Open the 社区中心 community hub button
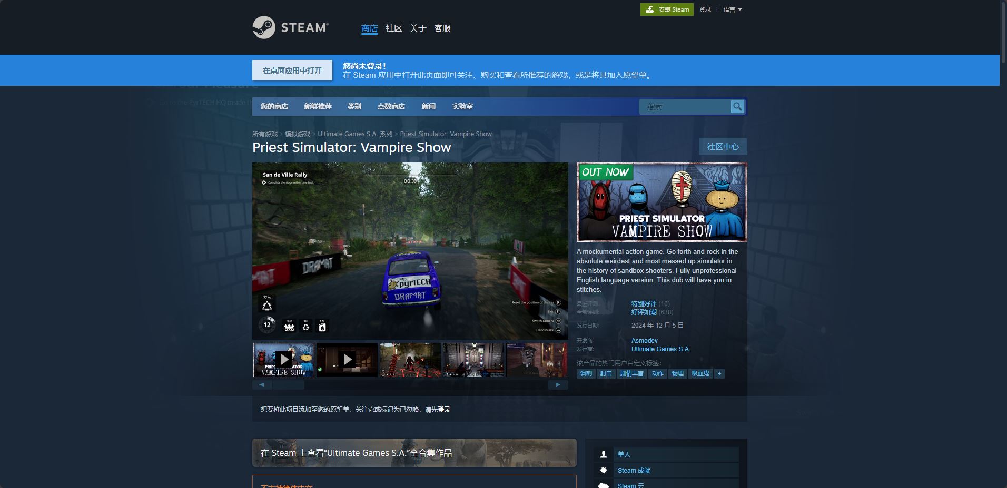Image resolution: width=1007 pixels, height=488 pixels. (723, 147)
